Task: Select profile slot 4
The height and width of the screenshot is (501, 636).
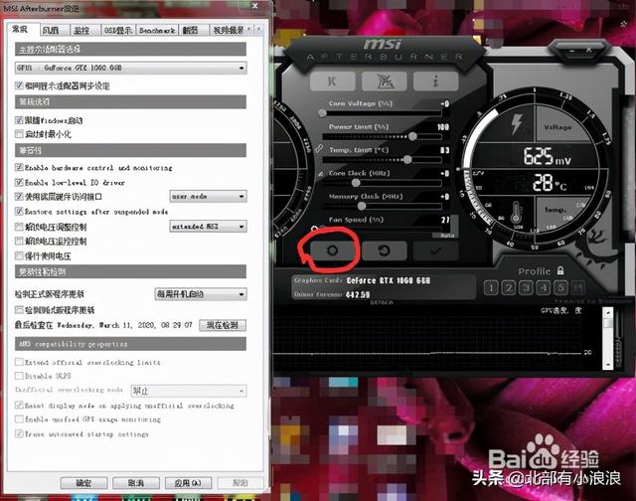Action: pyautogui.click(x=544, y=288)
